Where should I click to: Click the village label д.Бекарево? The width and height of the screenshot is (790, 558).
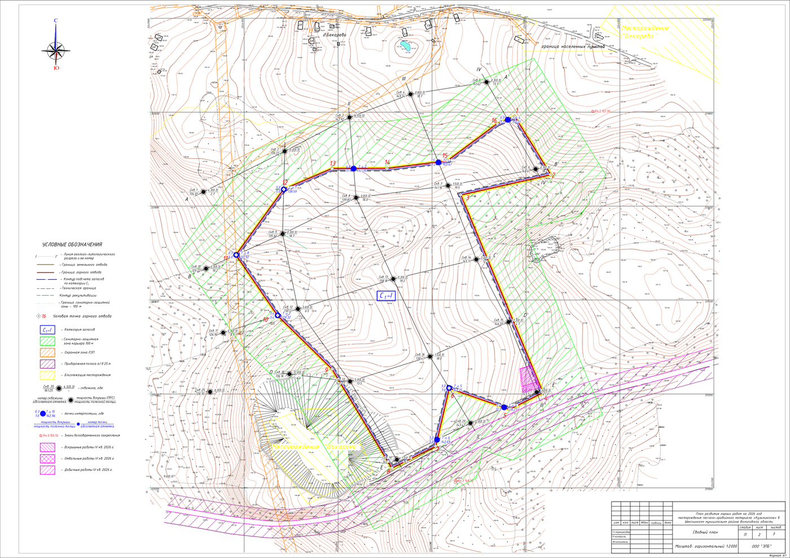tap(333, 35)
